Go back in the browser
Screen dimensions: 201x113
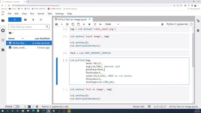click(x=2, y=6)
